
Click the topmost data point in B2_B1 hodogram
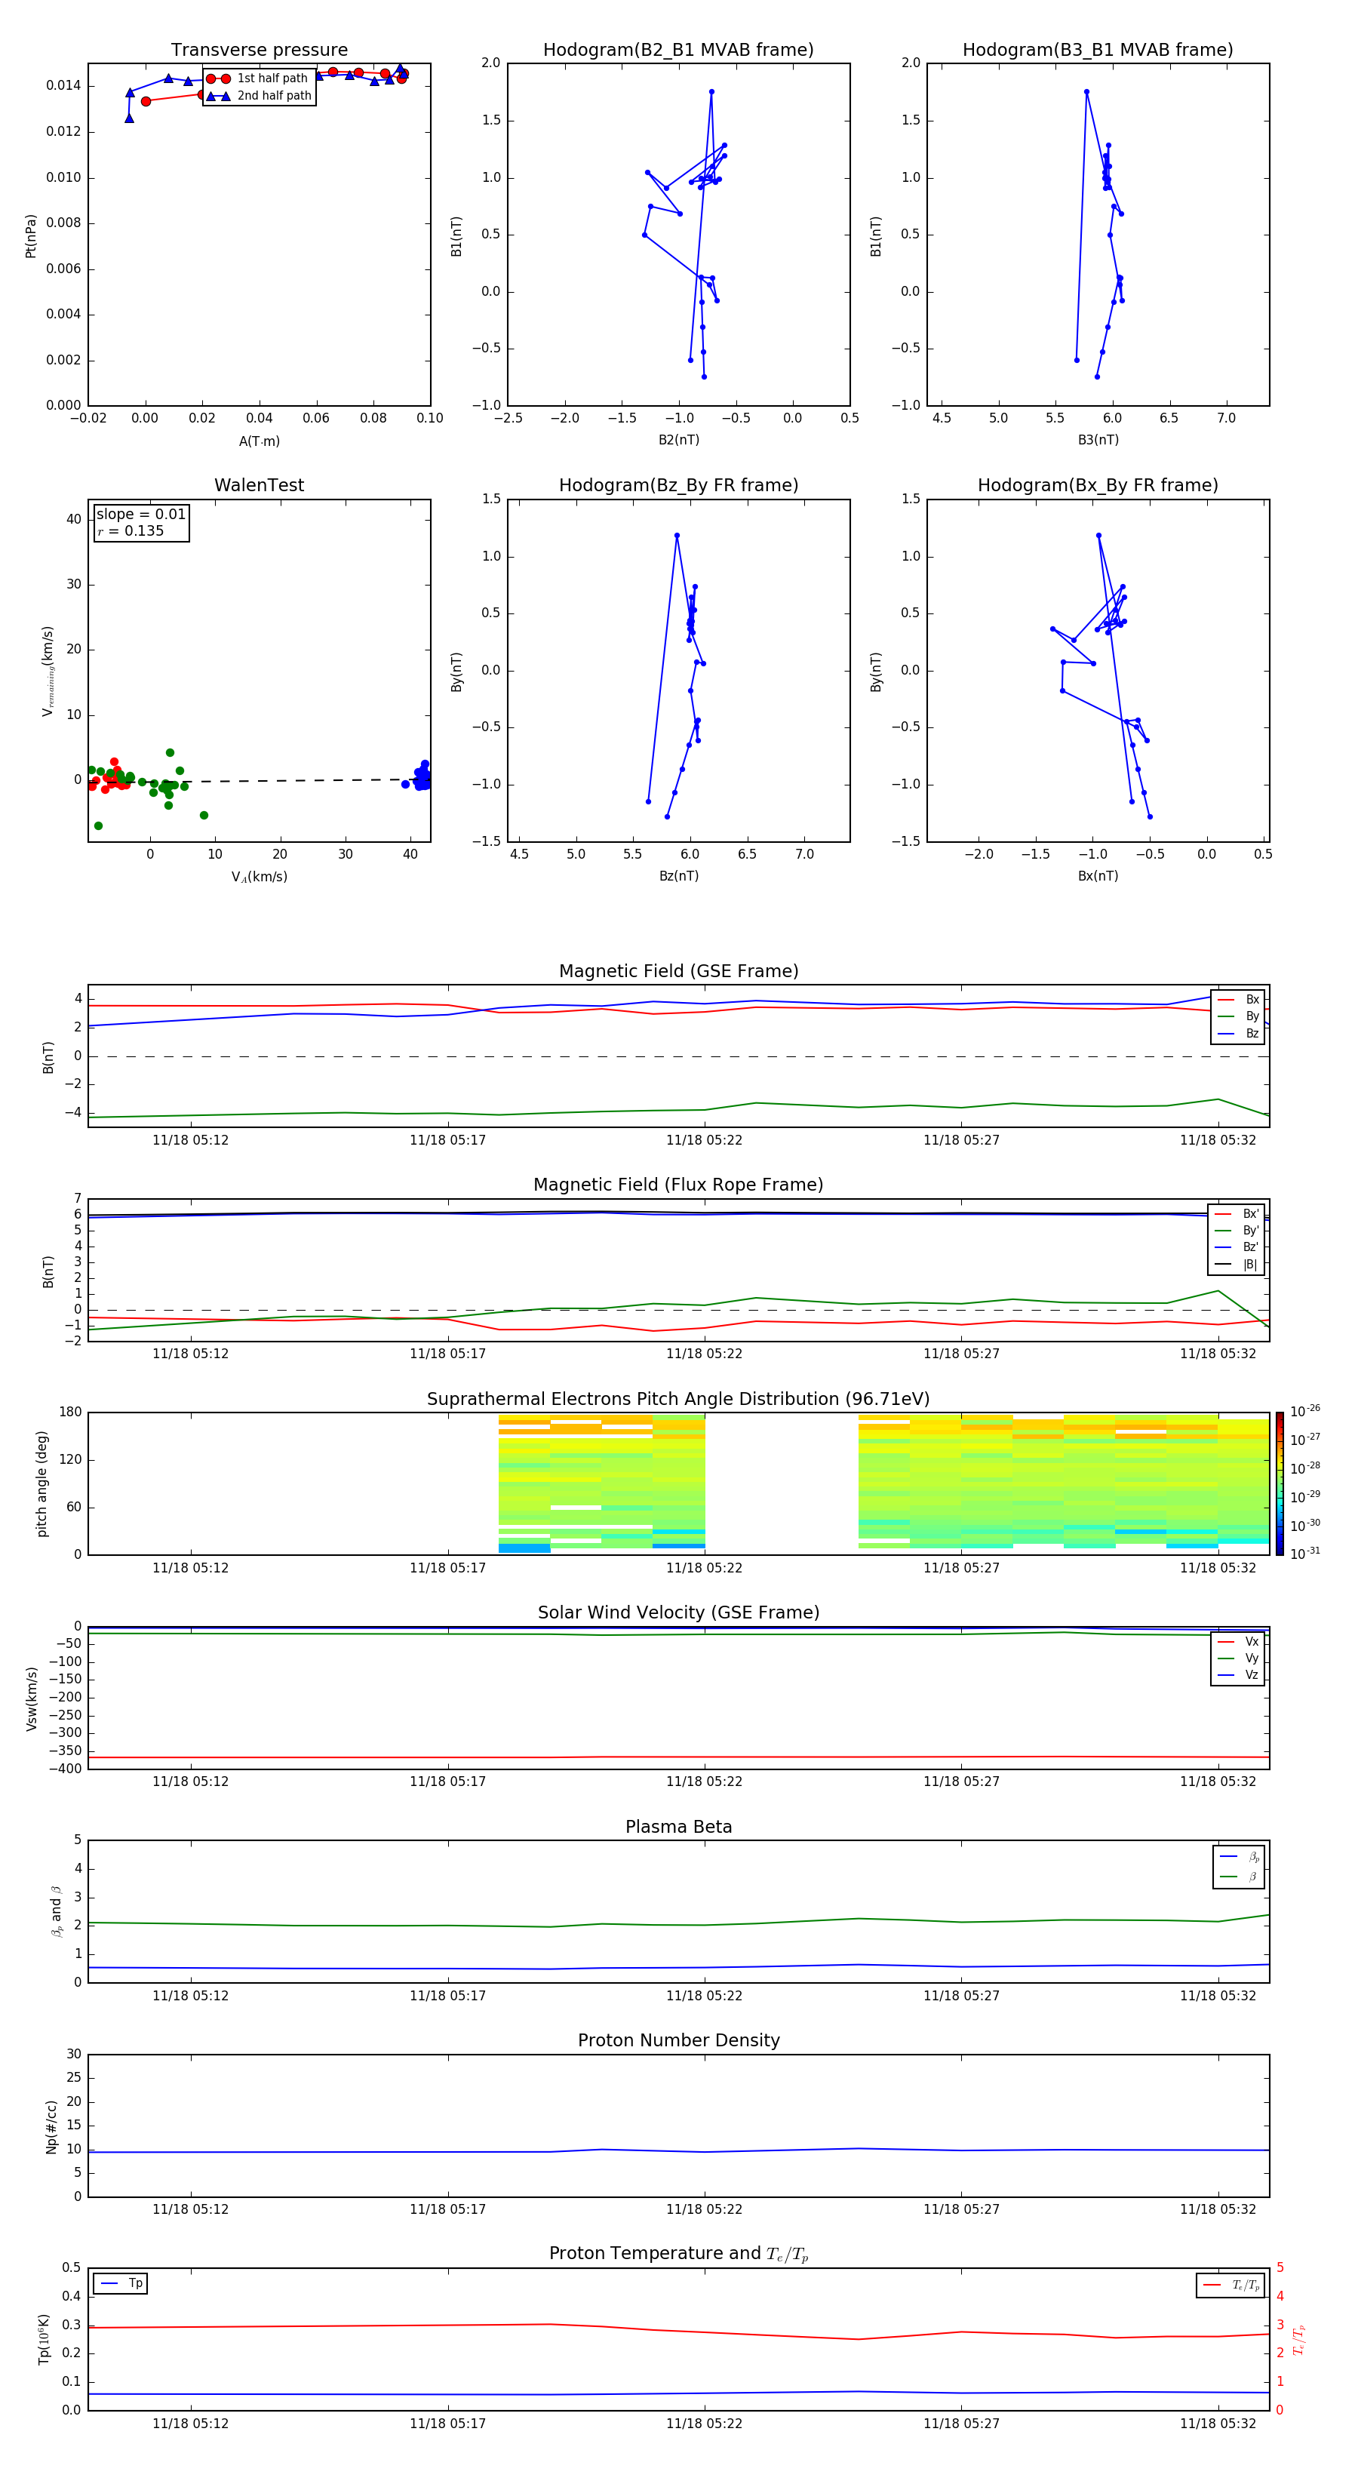point(711,92)
